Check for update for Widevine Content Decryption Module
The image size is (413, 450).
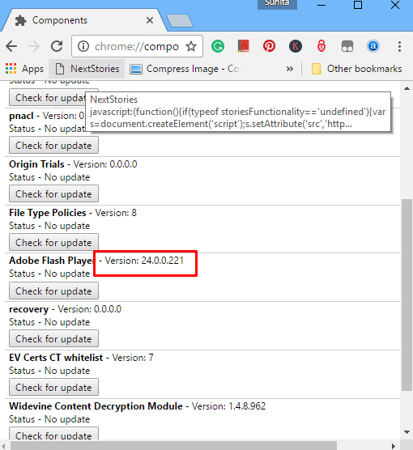(x=53, y=434)
